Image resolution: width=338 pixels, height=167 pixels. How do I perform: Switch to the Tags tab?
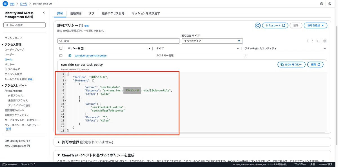(92, 13)
